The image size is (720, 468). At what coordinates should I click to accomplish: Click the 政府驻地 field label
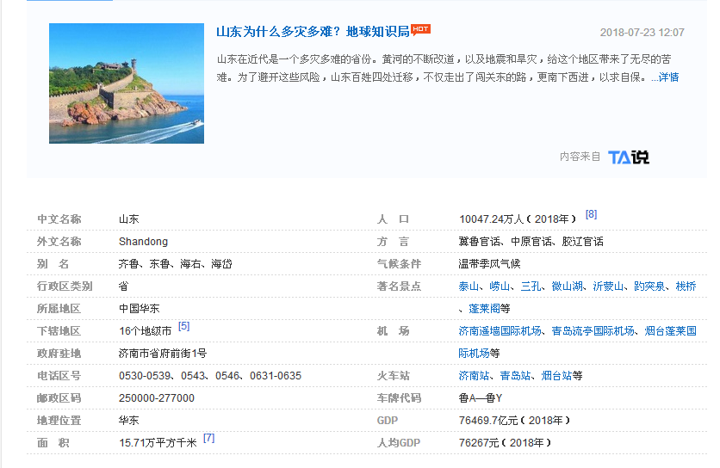click(x=59, y=354)
